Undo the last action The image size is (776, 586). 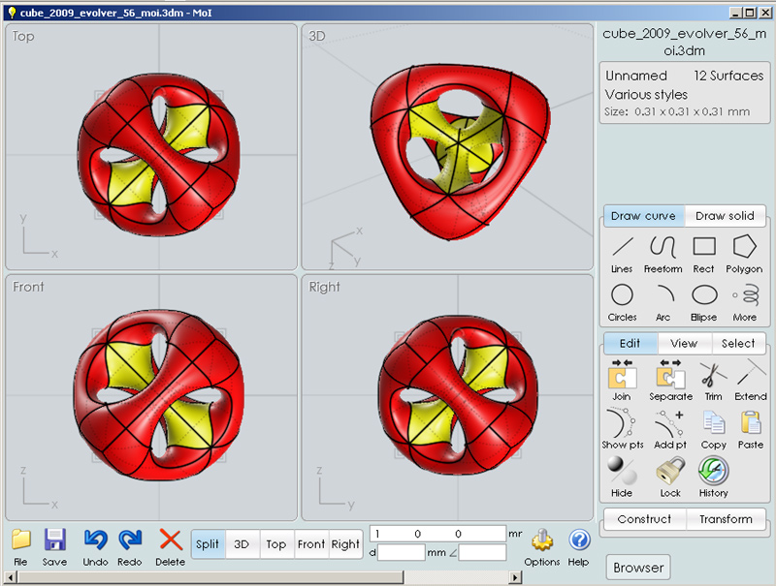point(95,547)
